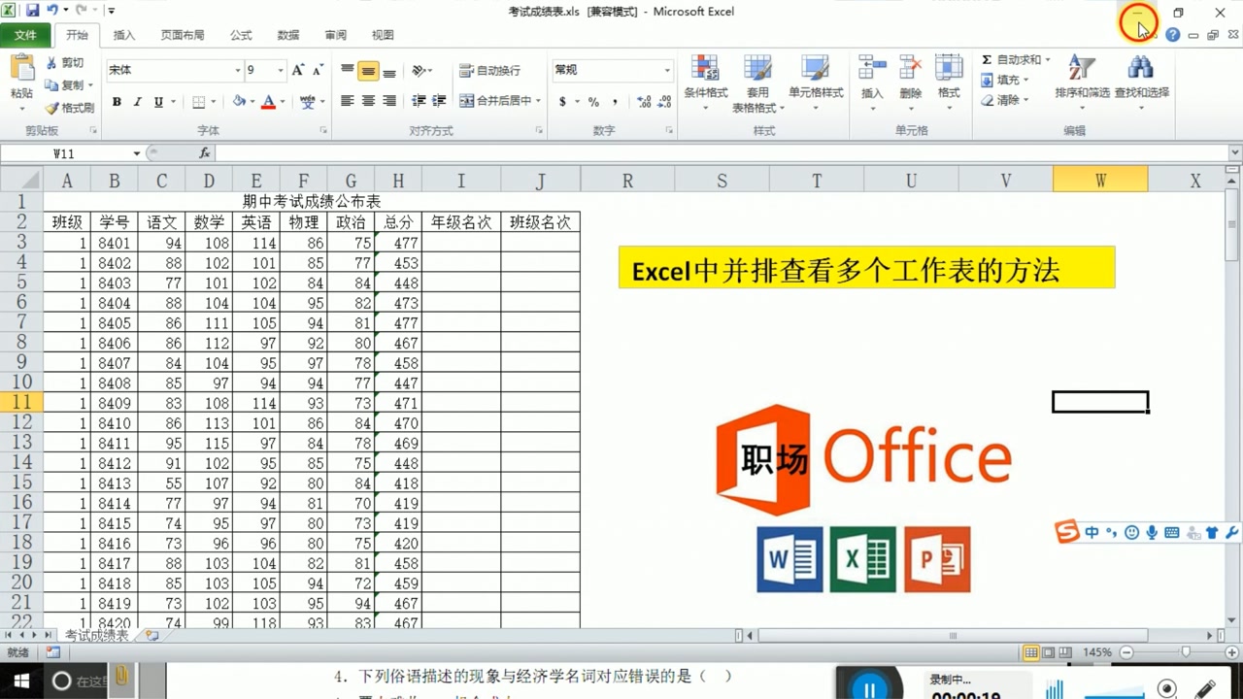Switch to the Review (审阅) tab
This screenshot has width=1243, height=699.
click(x=336, y=35)
